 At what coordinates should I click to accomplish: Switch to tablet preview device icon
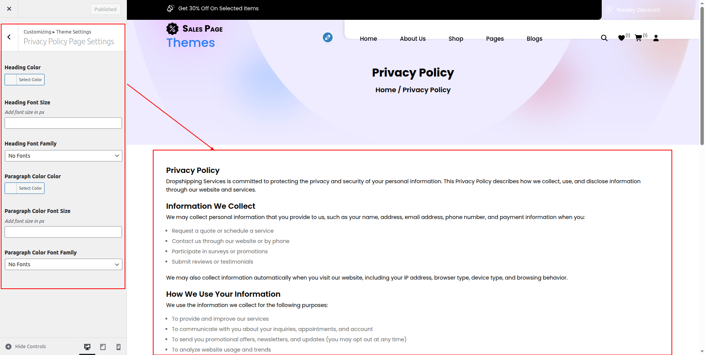point(103,347)
